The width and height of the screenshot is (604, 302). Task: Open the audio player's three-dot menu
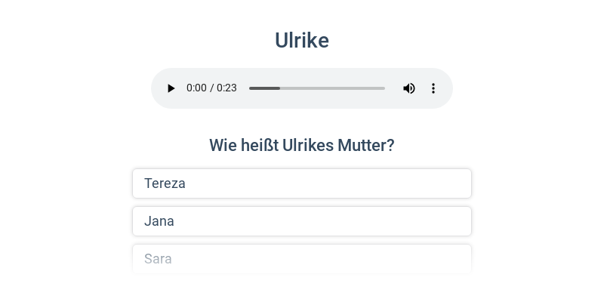click(433, 88)
